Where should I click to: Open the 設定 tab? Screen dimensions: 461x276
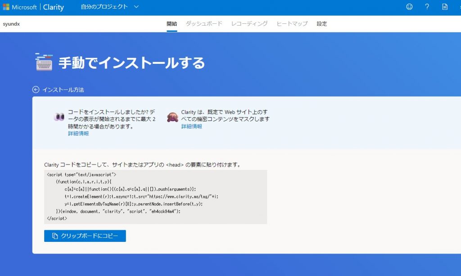click(x=321, y=24)
